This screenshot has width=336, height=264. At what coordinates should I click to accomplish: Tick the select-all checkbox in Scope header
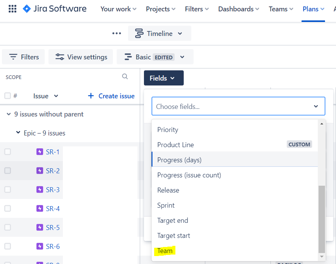8,96
